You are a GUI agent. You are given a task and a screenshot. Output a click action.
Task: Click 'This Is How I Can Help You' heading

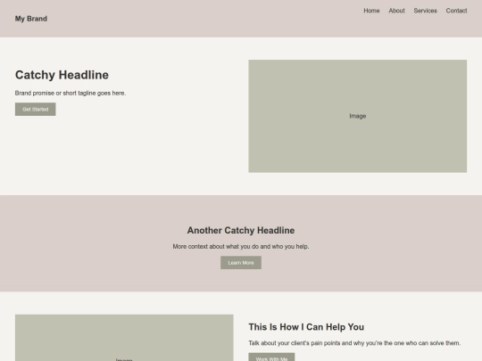(x=306, y=327)
